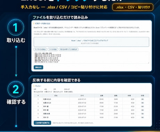This screenshot has height=132, width=160.
Task: Click the Excel/CSV drag-and-drop zone
Action: (x=91, y=42)
